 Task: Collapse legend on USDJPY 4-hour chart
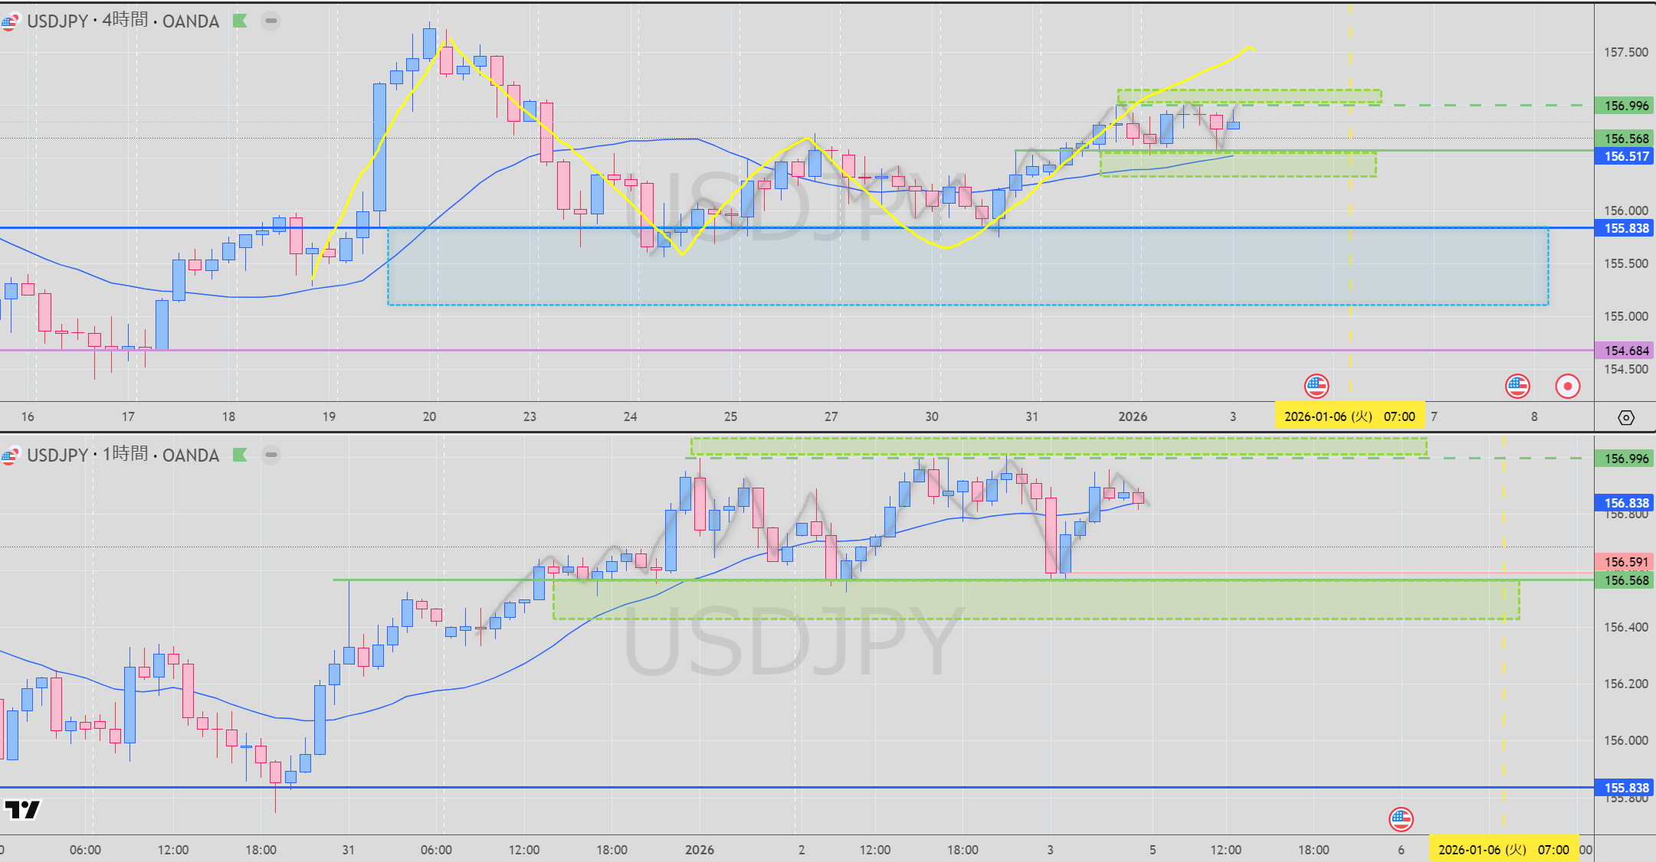[271, 21]
